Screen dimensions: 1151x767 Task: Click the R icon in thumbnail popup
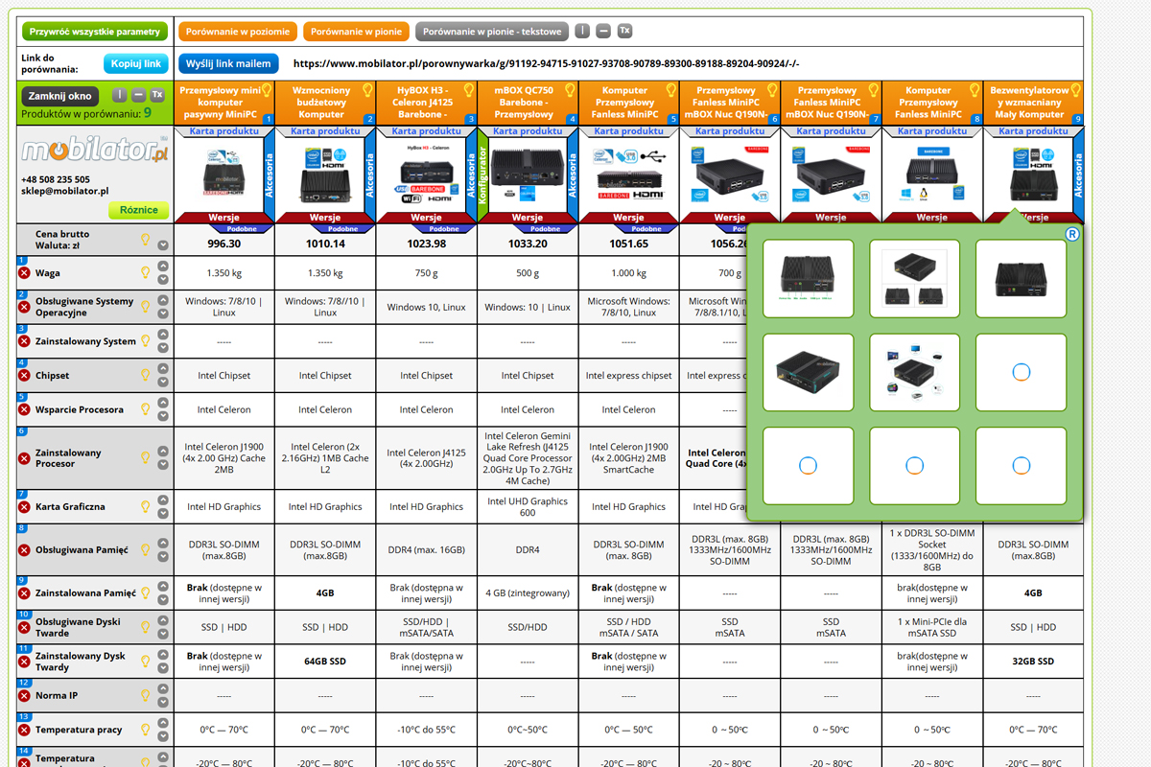point(1072,234)
